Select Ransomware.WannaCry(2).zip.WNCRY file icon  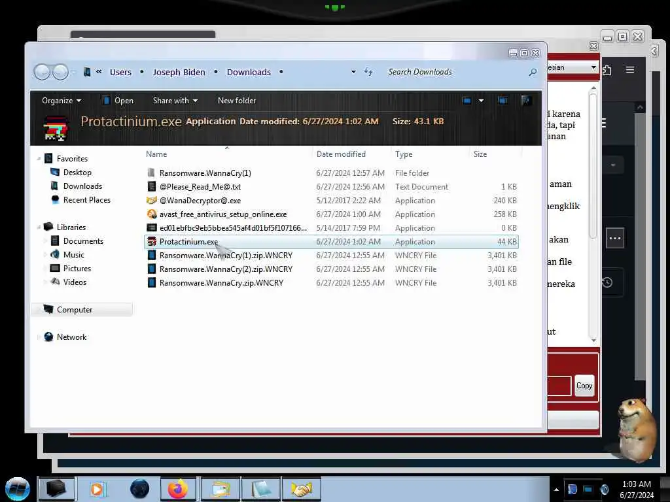point(151,269)
